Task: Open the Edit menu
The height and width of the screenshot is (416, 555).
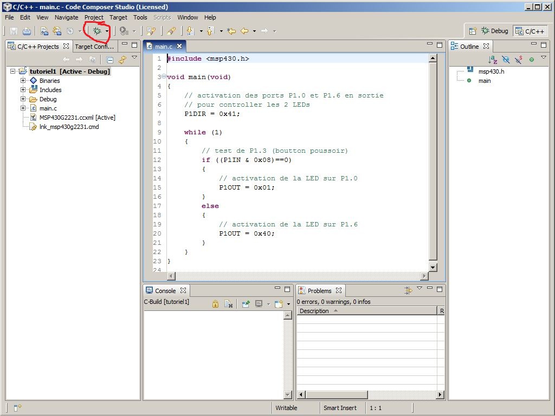Action: [25, 17]
